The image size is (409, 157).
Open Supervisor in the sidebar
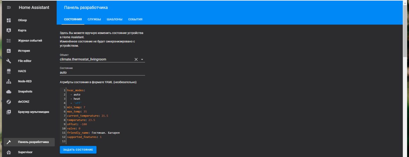click(29, 152)
